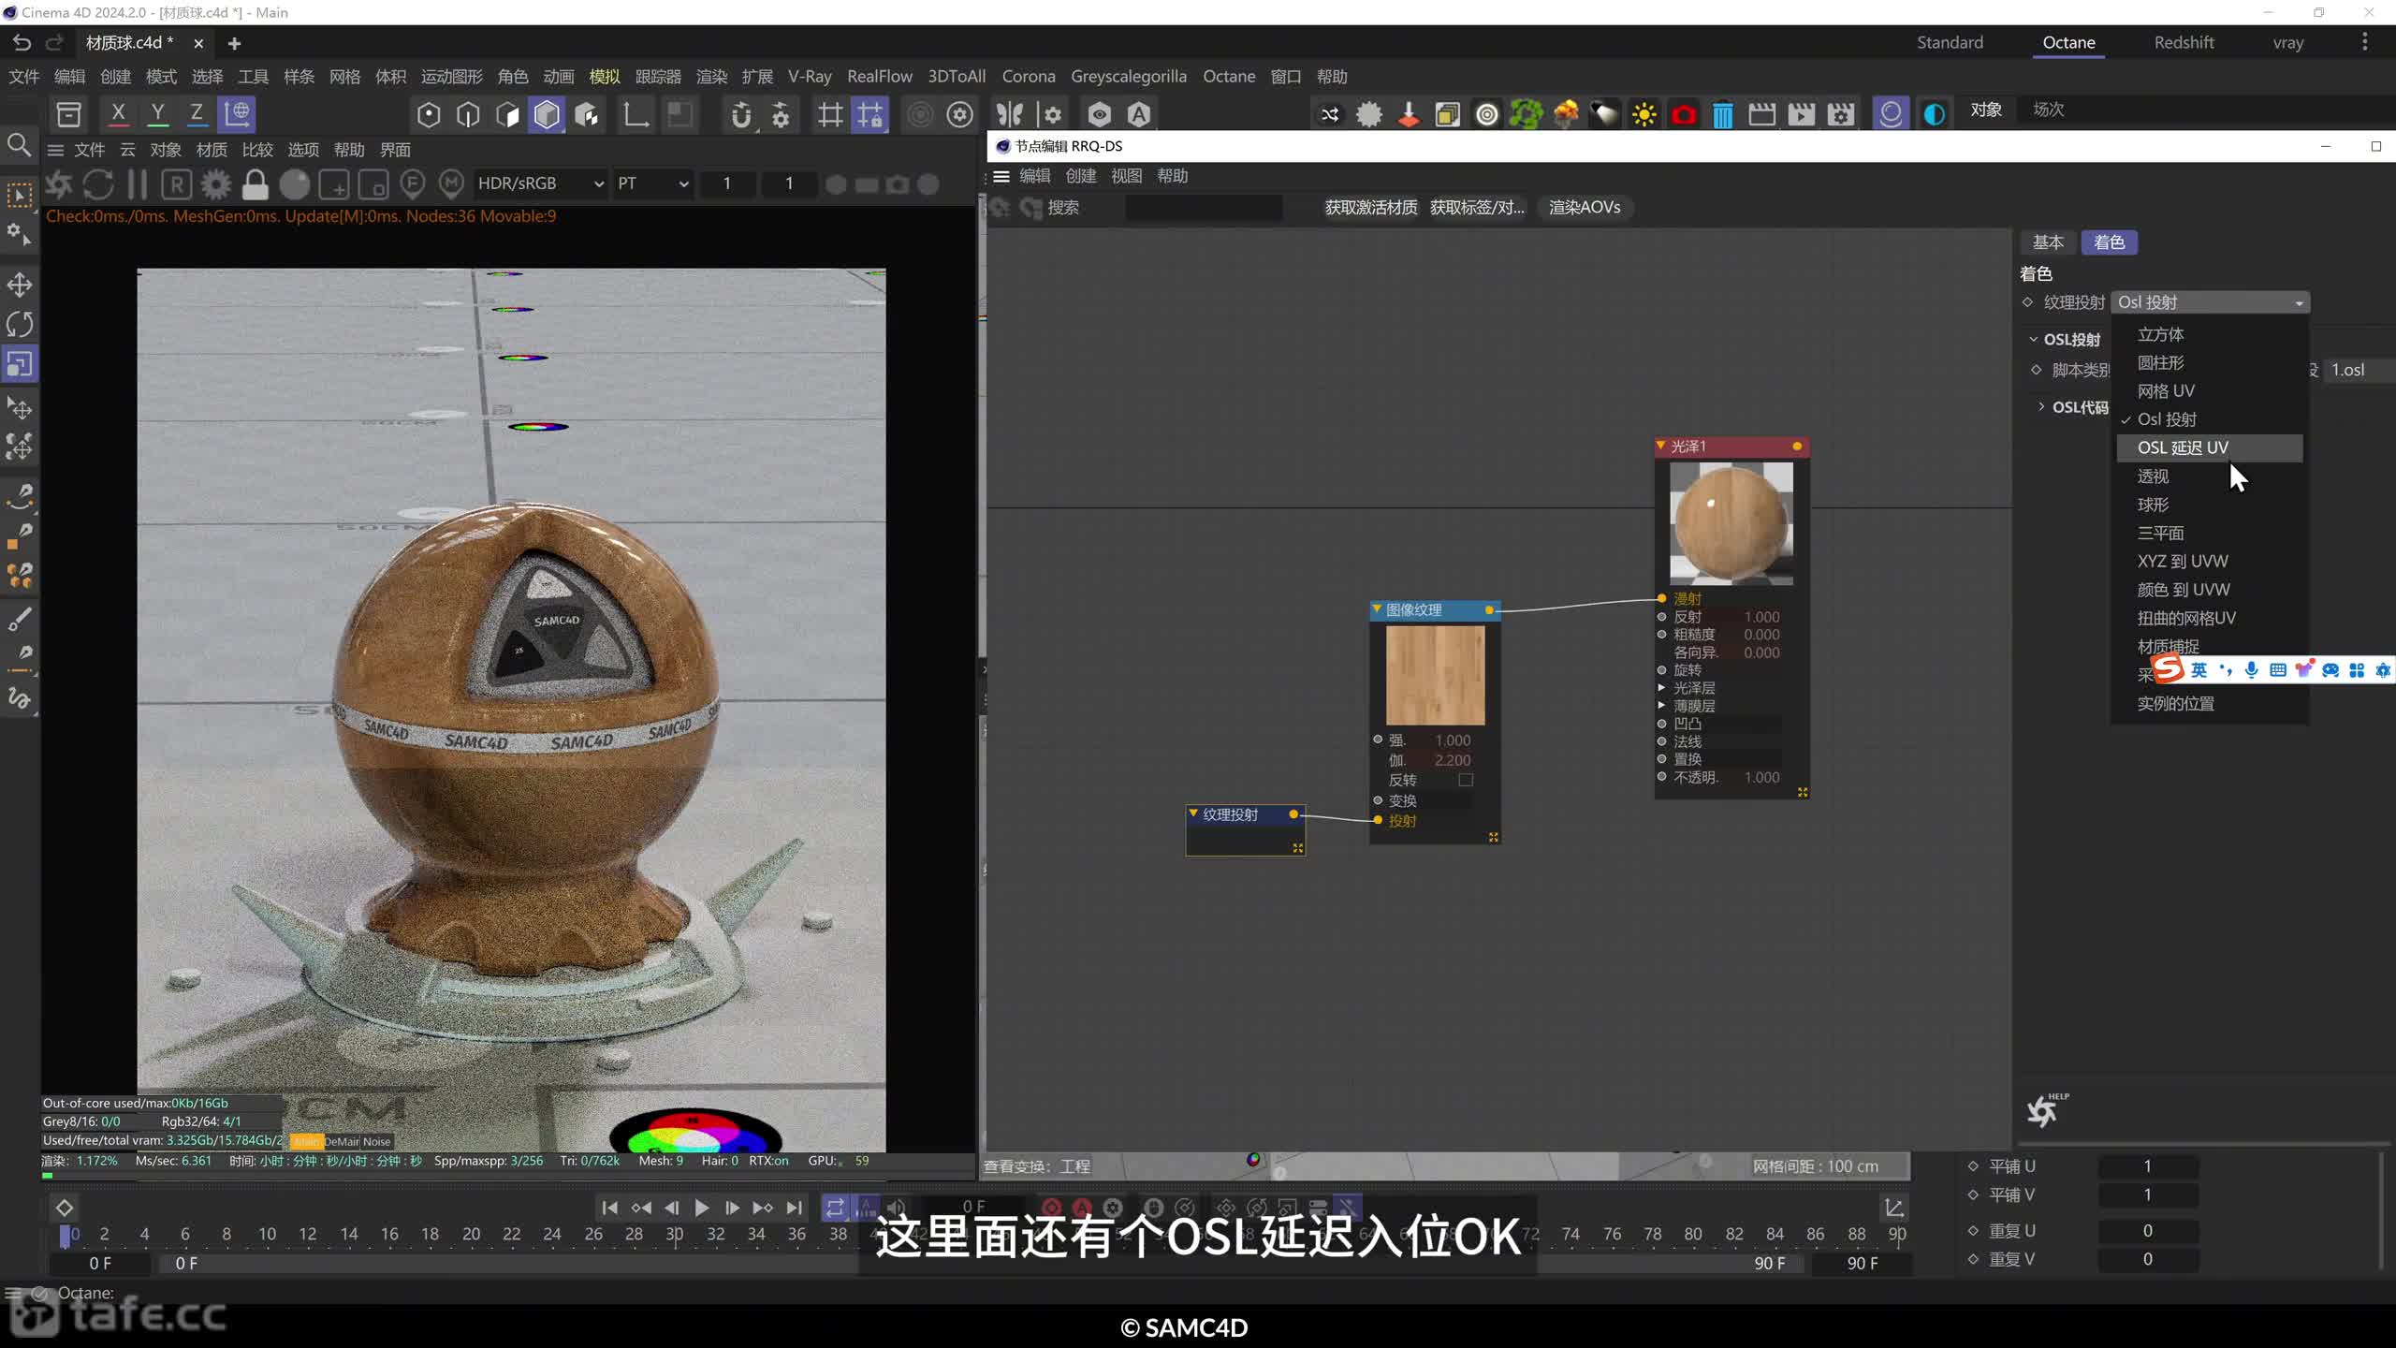Image resolution: width=2396 pixels, height=1348 pixels.
Task: Switch to the 着色 tab
Action: [x=2109, y=242]
